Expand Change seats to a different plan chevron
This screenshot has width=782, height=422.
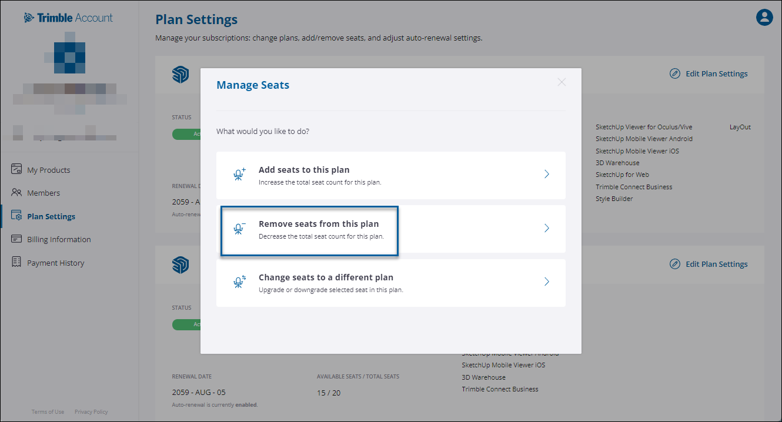pos(546,282)
